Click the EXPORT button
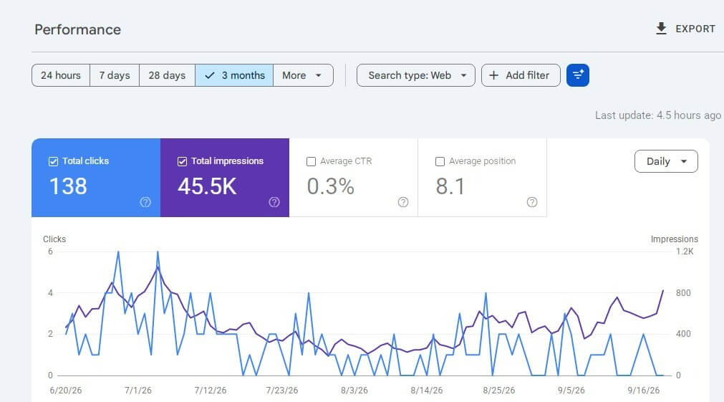This screenshot has height=402, width=724. click(685, 29)
